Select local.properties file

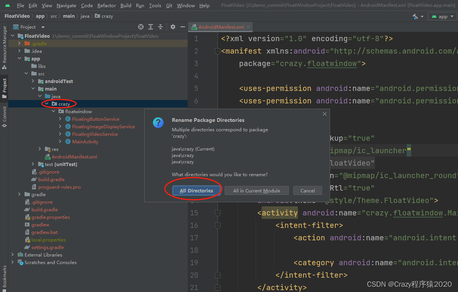(48, 240)
